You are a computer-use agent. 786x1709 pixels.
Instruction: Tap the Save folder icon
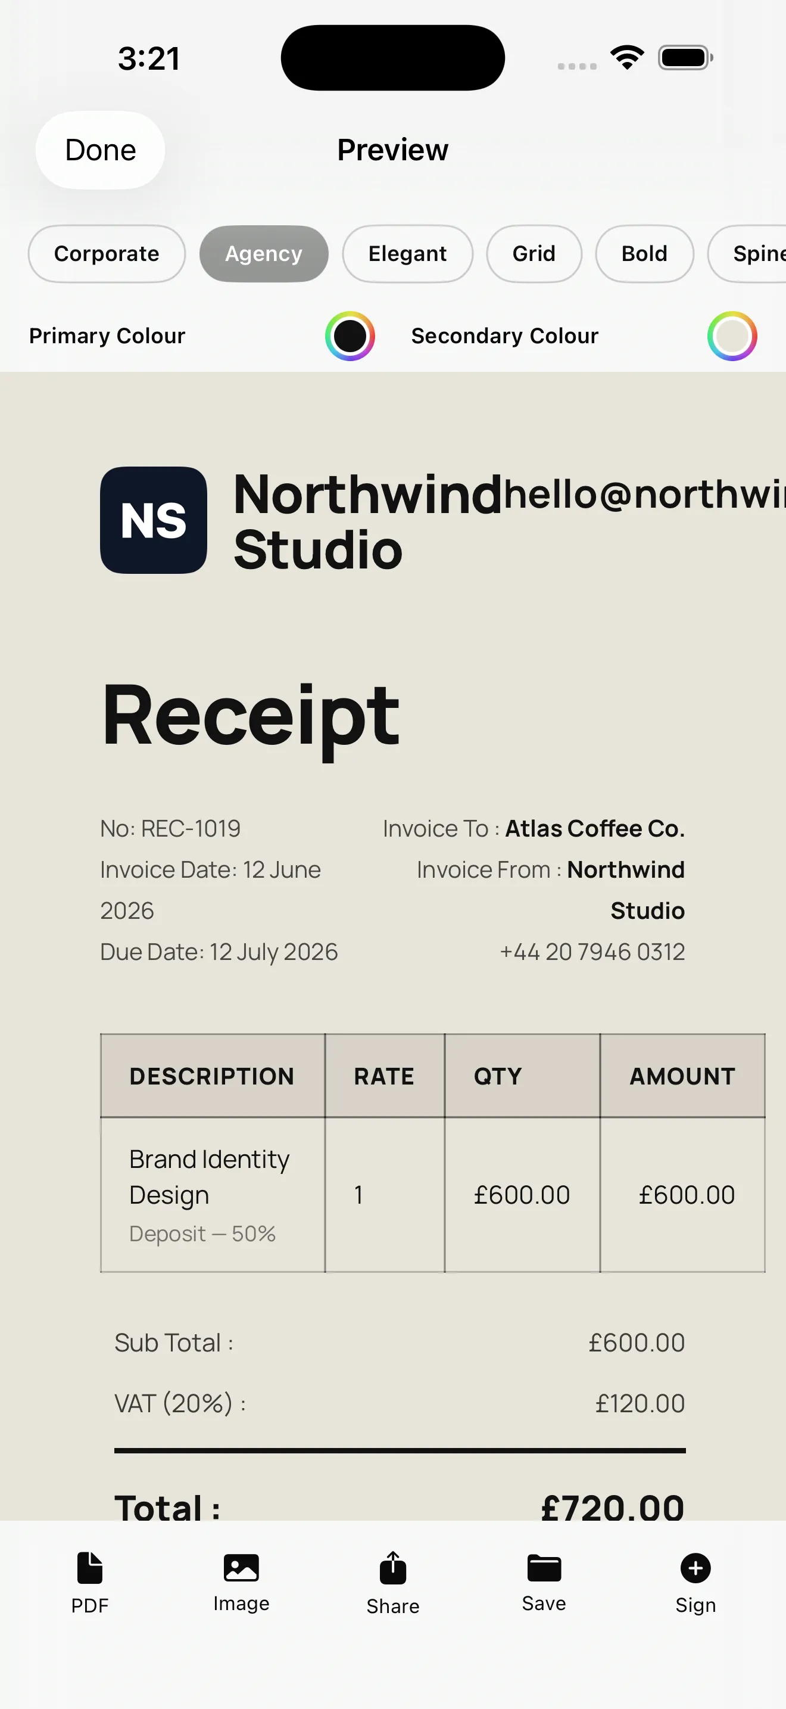pos(544,1567)
